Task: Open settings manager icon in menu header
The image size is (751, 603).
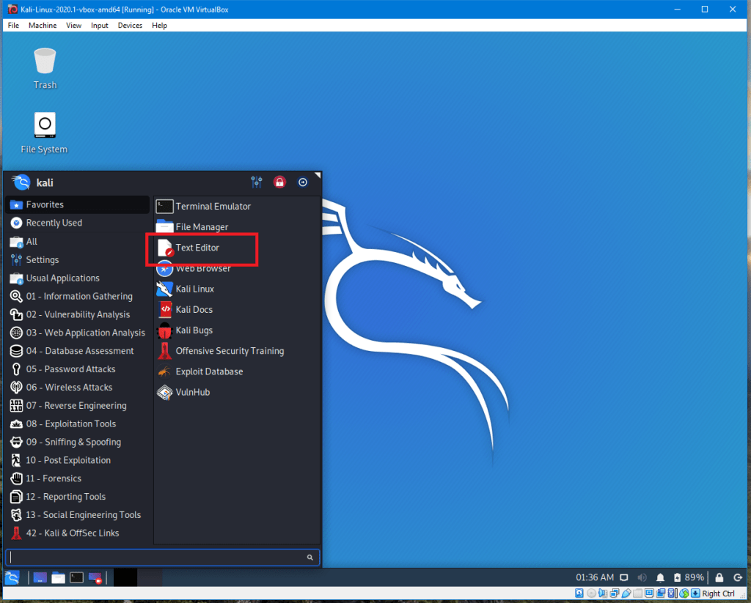Action: 257,182
